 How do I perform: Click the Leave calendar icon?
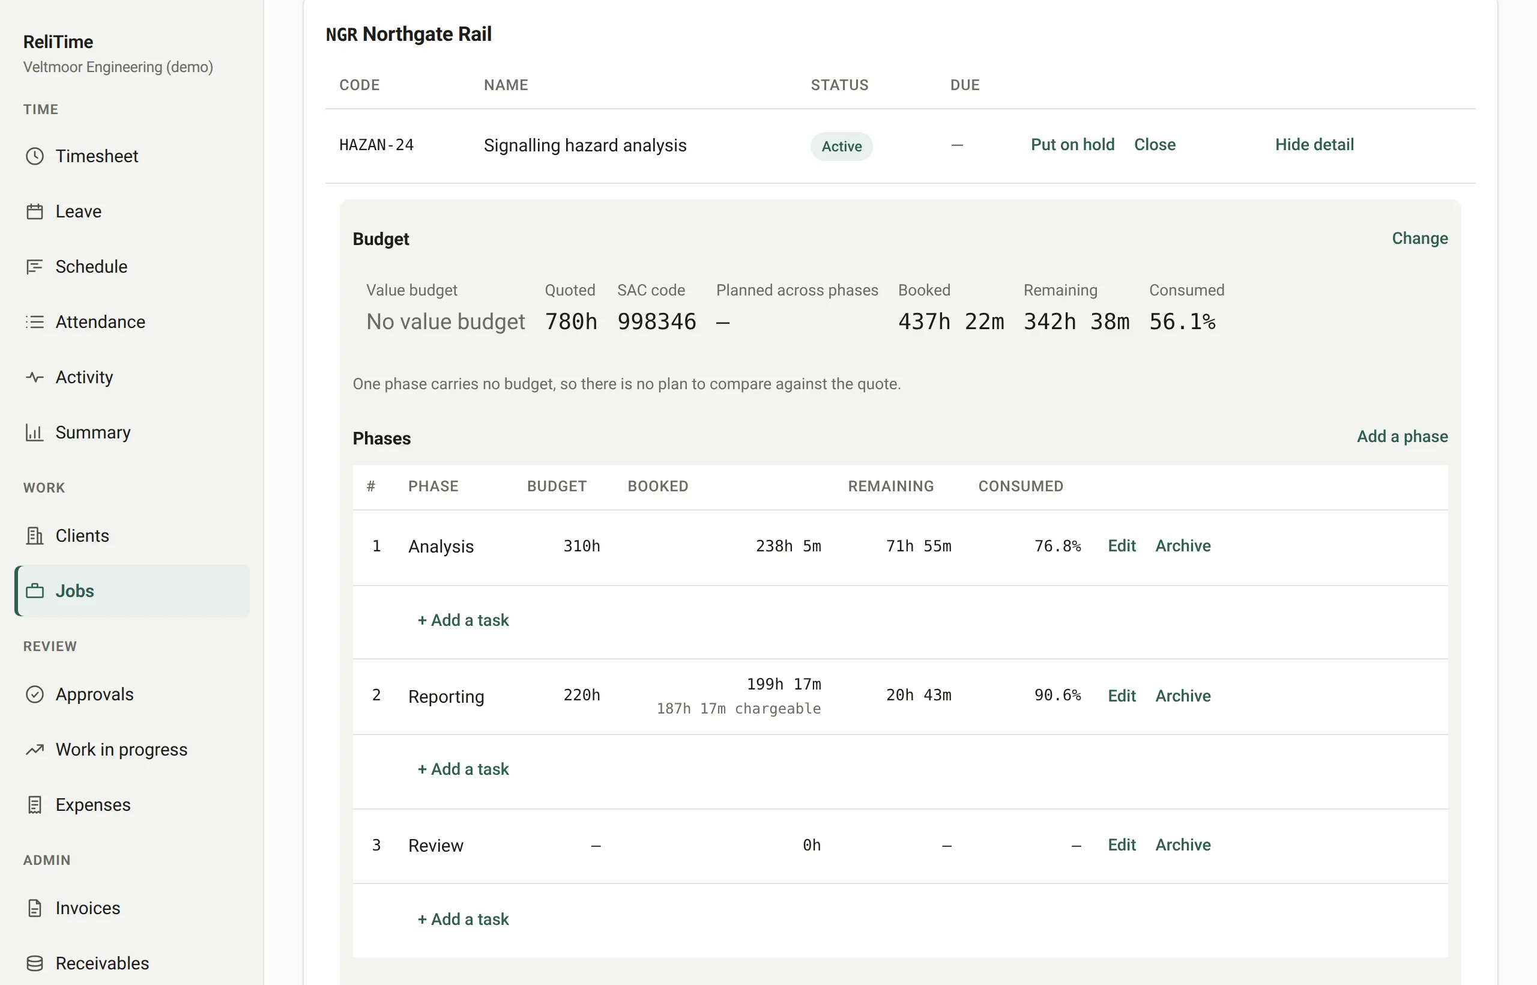pos(35,211)
